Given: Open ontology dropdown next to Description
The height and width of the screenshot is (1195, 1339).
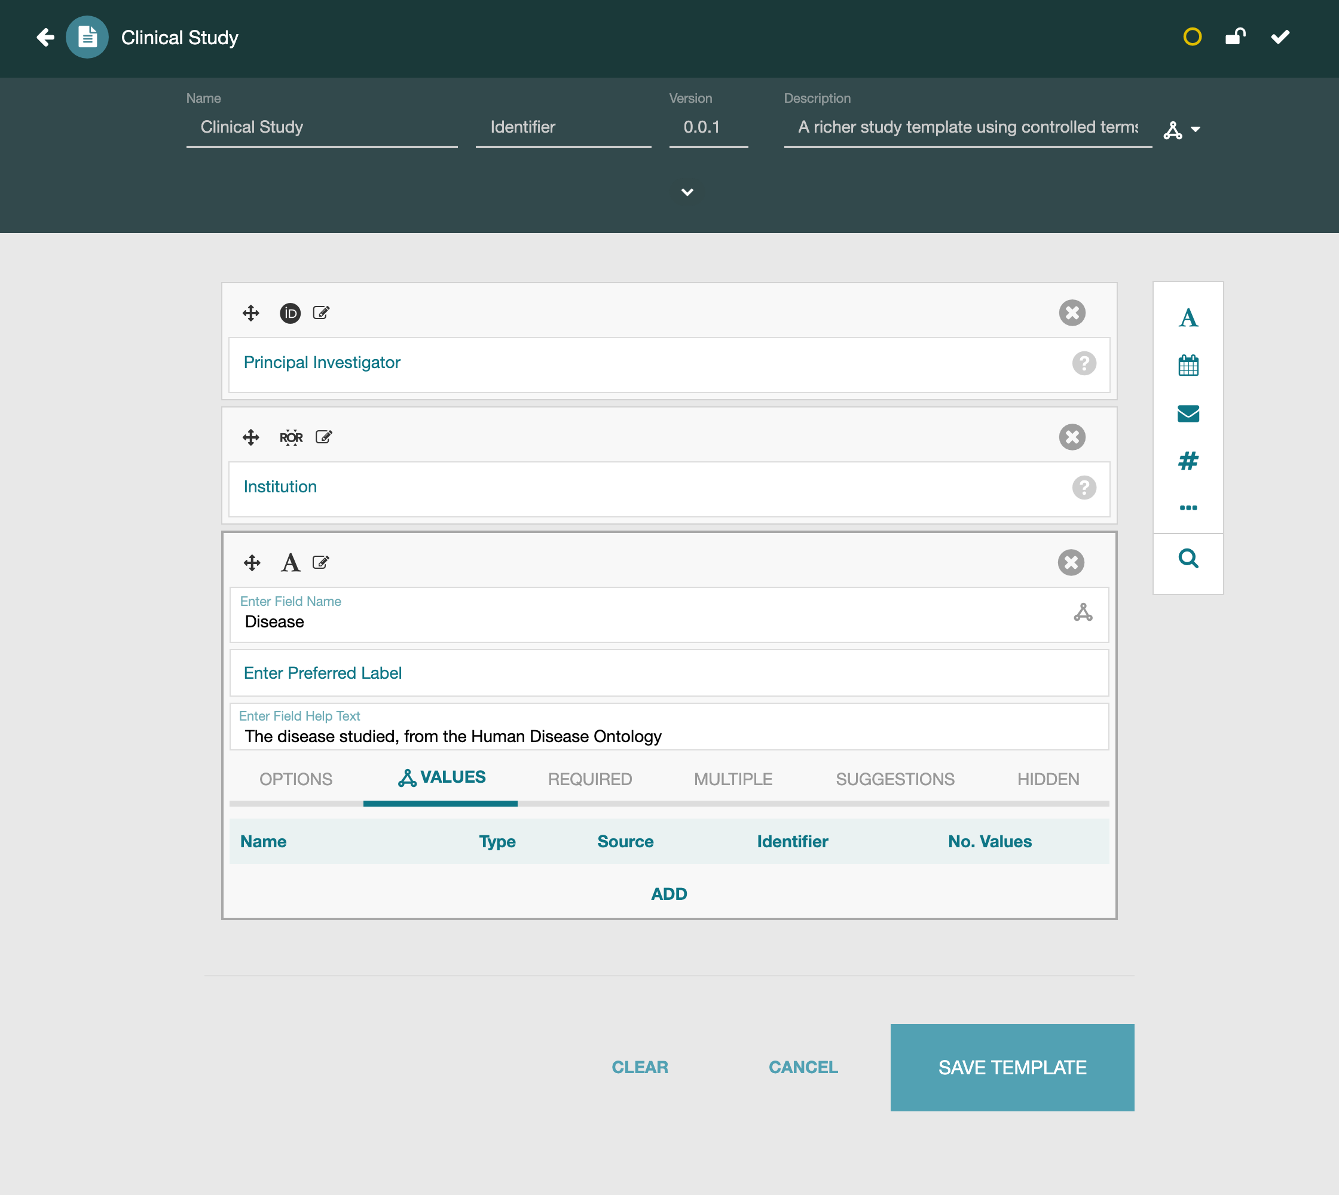Looking at the screenshot, I should point(1182,130).
